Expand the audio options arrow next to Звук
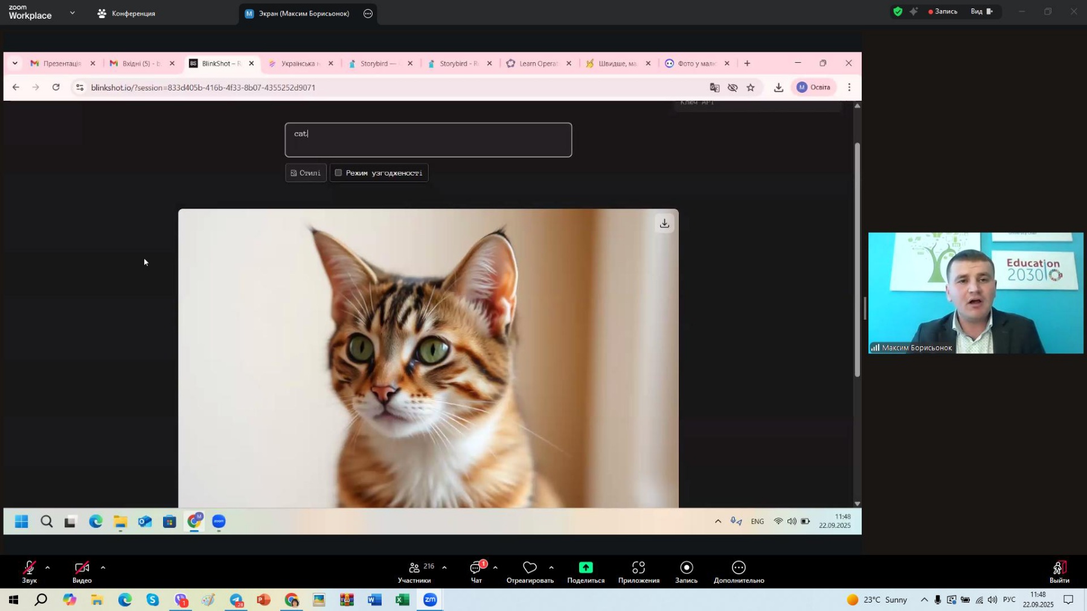 point(47,568)
